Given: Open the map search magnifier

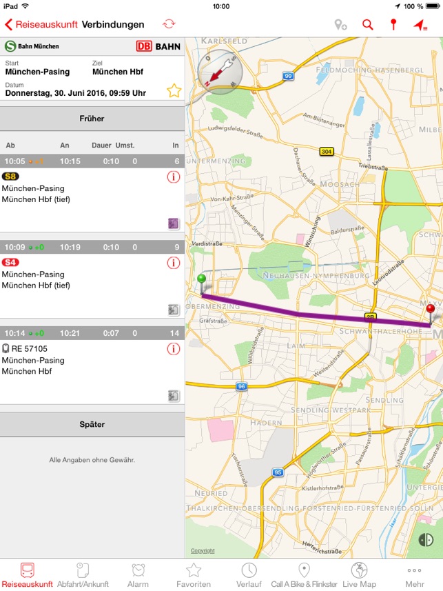Looking at the screenshot, I should click(367, 25).
